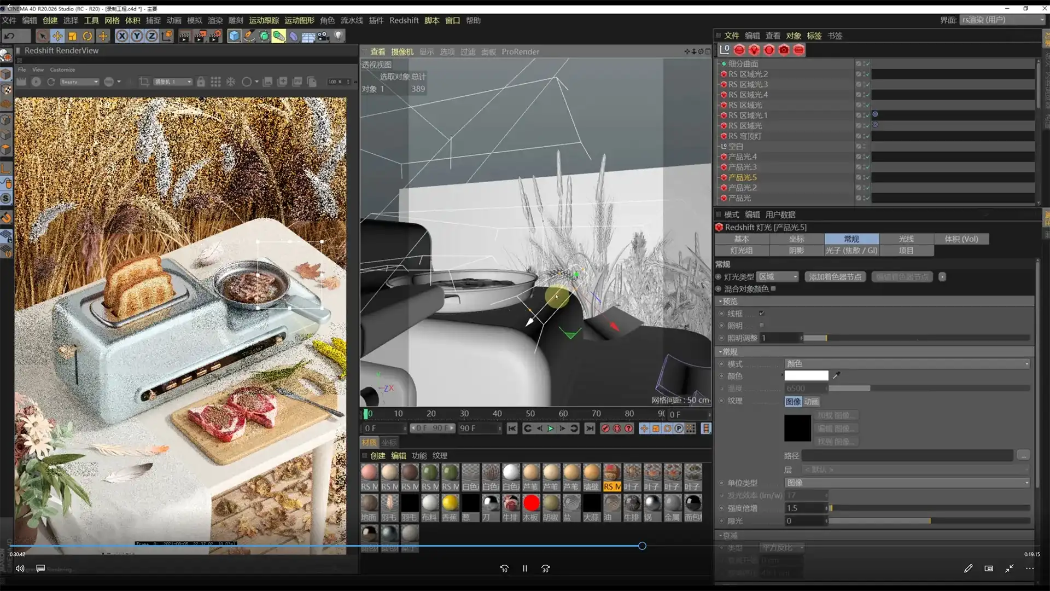Click the white 颜色 swatch
This screenshot has width=1050, height=591.
(x=806, y=375)
